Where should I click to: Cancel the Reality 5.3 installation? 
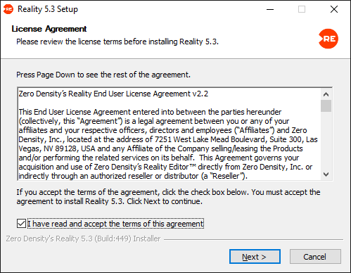tap(315, 257)
